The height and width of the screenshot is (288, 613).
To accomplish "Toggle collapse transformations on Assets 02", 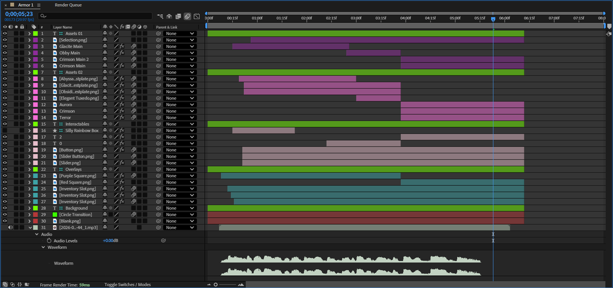I will tap(110, 72).
